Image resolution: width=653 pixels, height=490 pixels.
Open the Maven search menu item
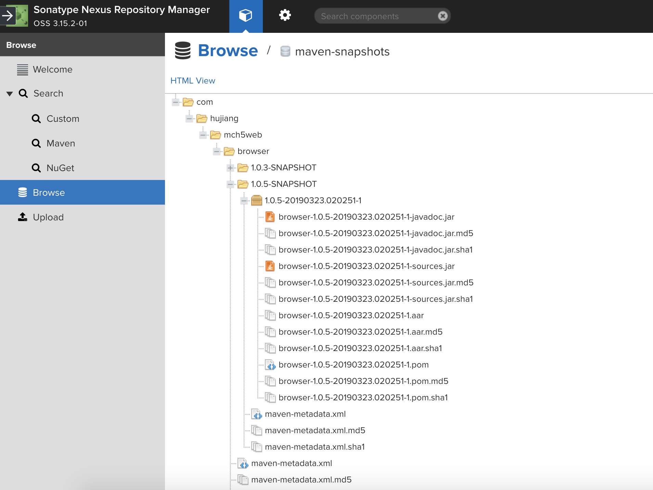[61, 143]
